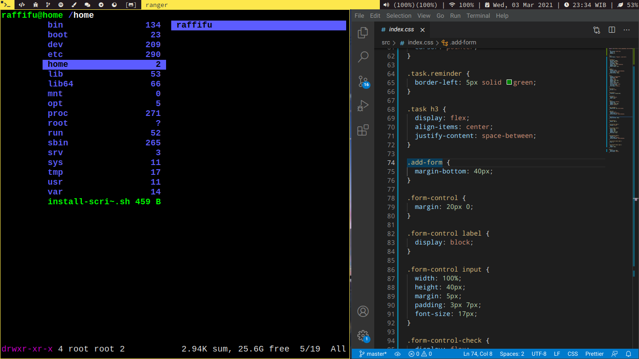639x359 pixels.
Task: Select the etc directory in ranger
Action: pyautogui.click(x=104, y=55)
